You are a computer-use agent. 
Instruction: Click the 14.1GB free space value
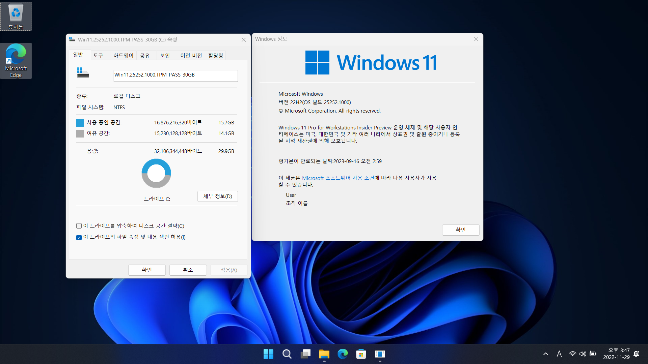point(226,133)
